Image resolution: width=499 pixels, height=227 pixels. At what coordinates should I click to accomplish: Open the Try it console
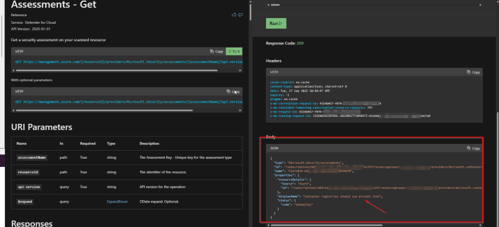click(x=234, y=51)
